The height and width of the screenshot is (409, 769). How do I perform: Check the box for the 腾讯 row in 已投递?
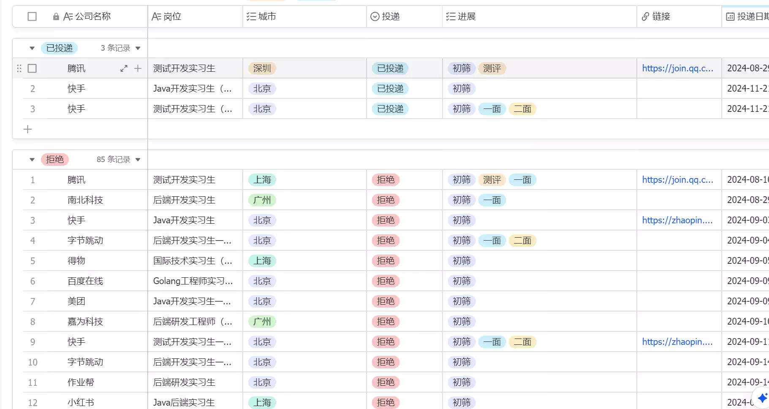[32, 68]
